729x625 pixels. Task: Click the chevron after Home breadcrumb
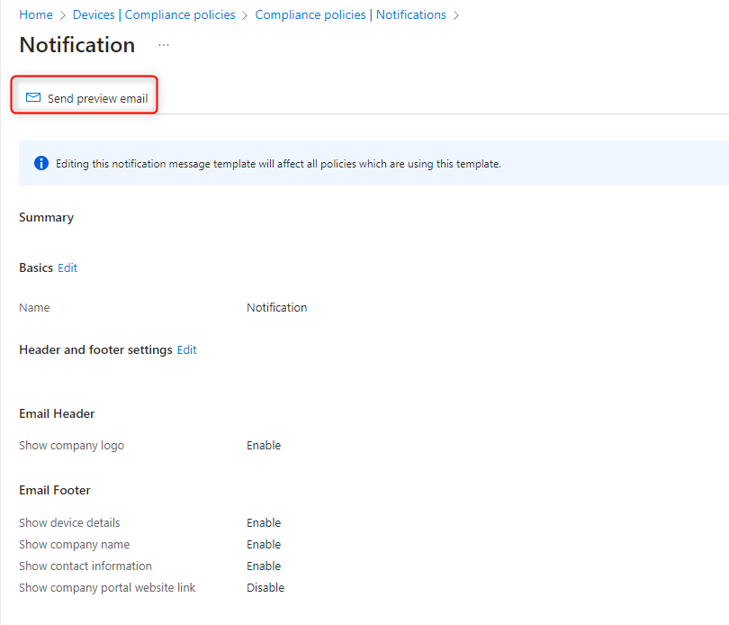tap(64, 14)
